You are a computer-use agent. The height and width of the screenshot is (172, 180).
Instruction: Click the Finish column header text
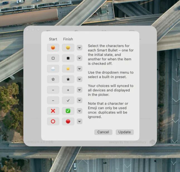68,39
